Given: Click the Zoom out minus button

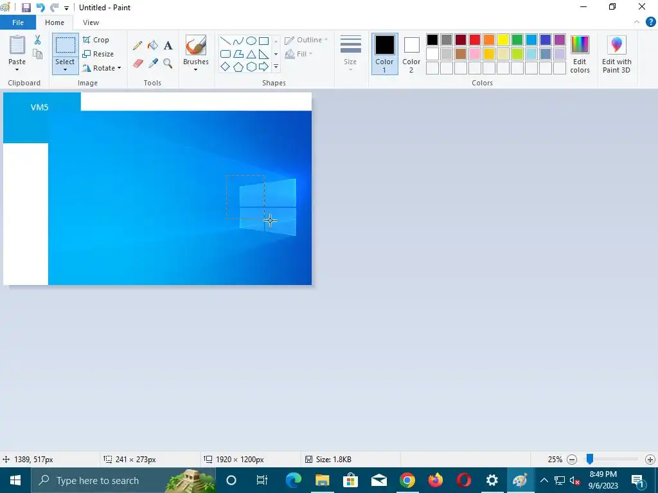Looking at the screenshot, I should [571, 460].
